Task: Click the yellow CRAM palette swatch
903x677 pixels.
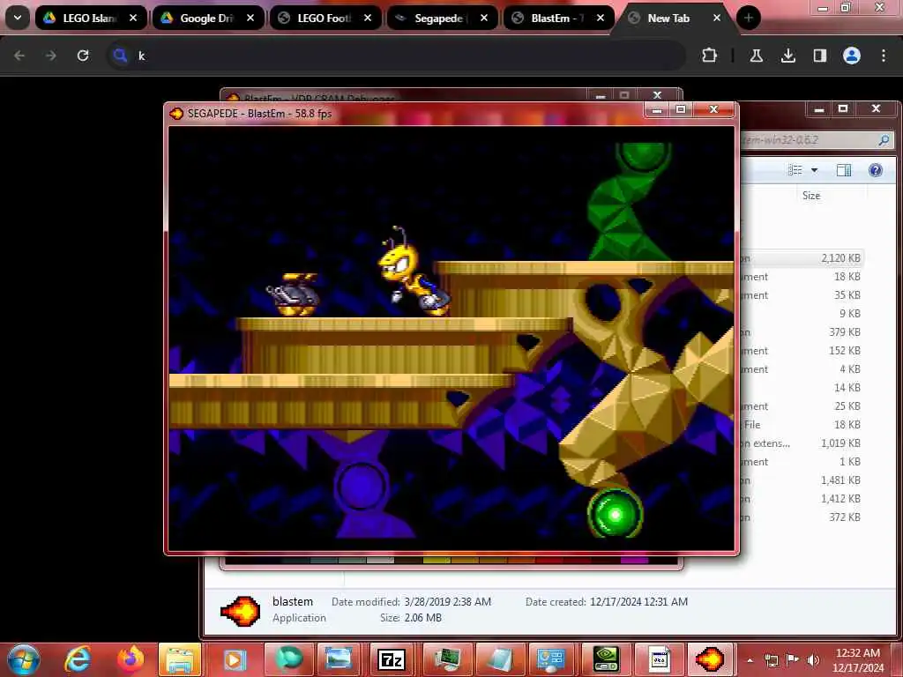Action: coord(437,560)
